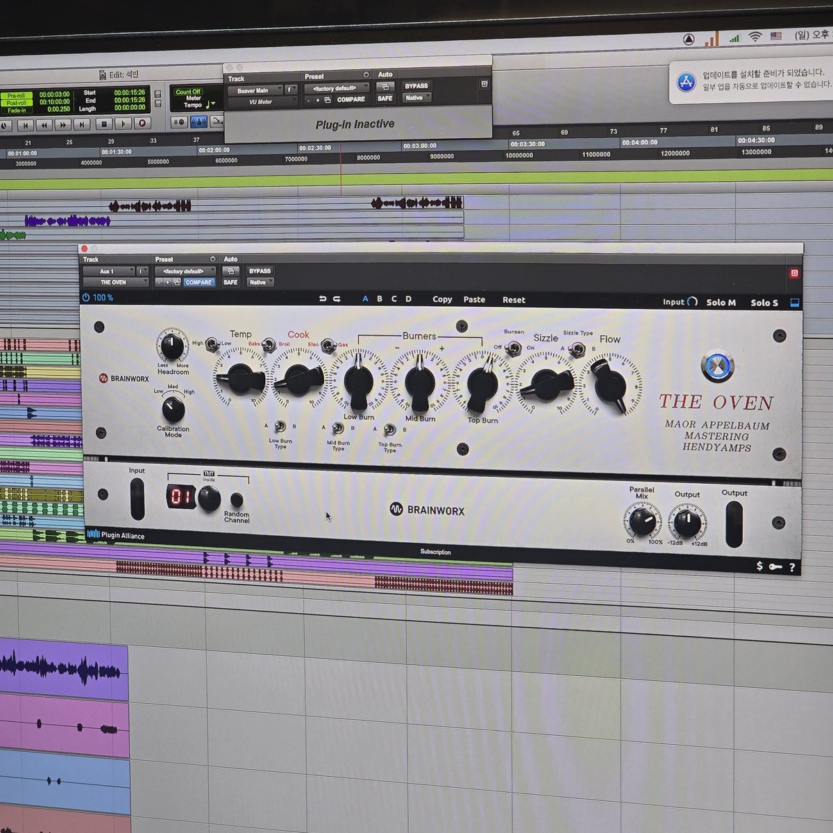Screen dimensions: 833x833
Task: Click the target button on VU Meter plugin window
Action: (x=485, y=84)
